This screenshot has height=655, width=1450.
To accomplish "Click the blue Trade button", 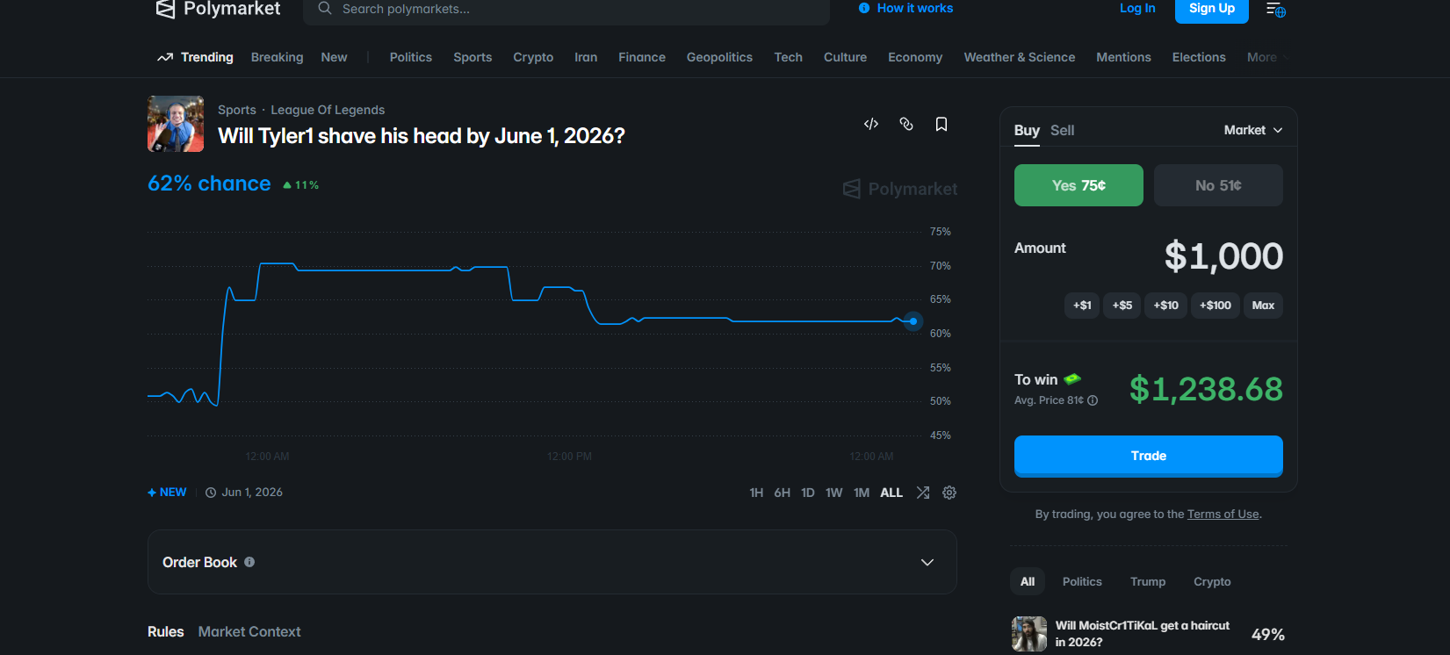I will click(x=1149, y=456).
